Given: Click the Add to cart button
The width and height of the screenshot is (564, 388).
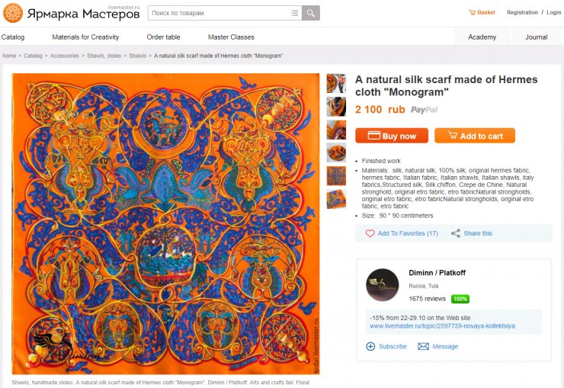Looking at the screenshot, I should click(x=475, y=136).
